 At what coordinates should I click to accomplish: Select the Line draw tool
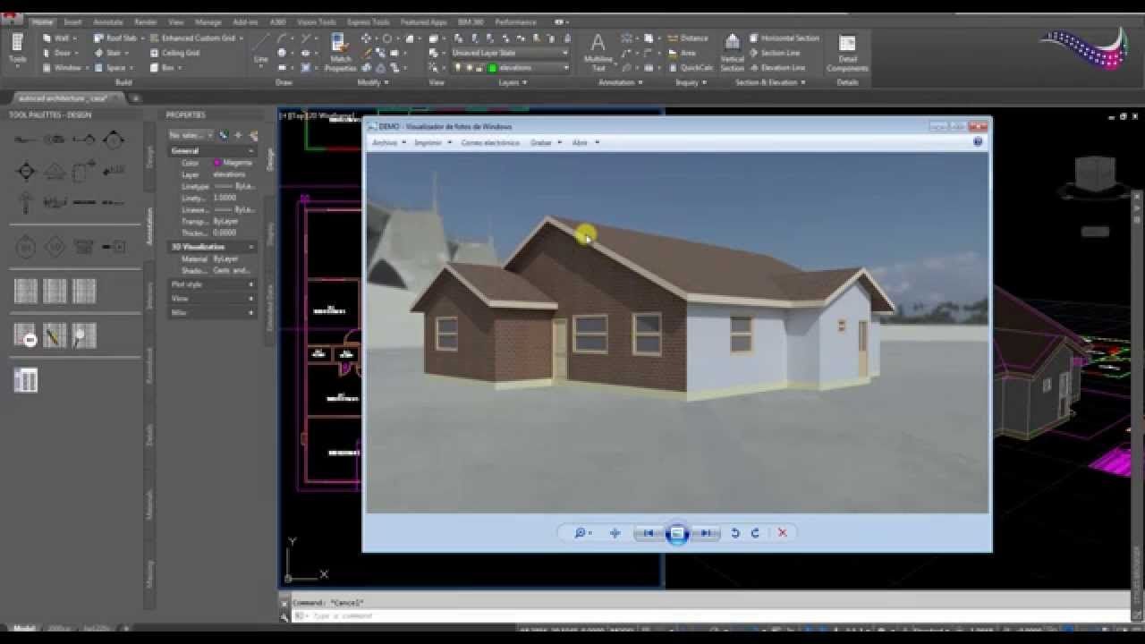coord(260,49)
